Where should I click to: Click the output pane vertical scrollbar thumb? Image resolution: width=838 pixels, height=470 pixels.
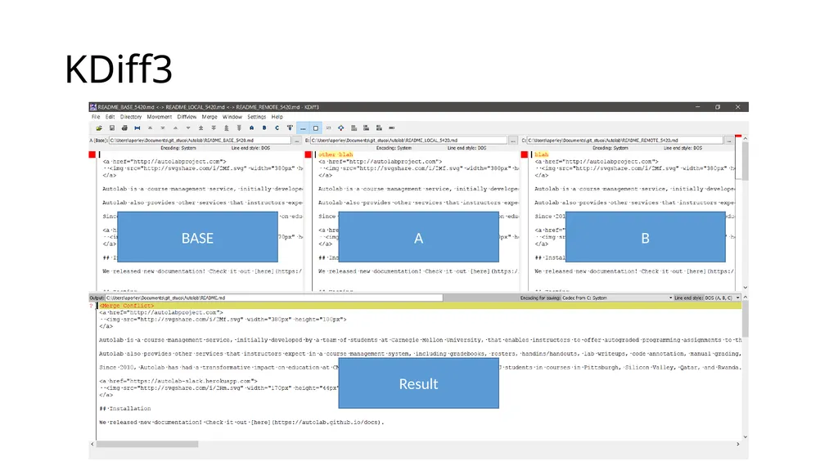point(745,319)
